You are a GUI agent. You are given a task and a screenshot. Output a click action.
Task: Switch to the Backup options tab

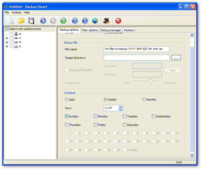(x=69, y=30)
